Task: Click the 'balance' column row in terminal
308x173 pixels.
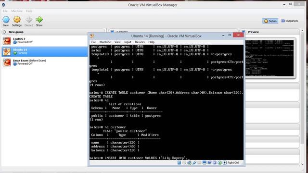Action: 115,150
